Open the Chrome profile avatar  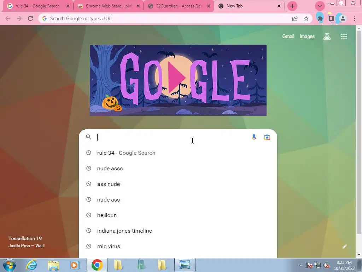point(343,18)
